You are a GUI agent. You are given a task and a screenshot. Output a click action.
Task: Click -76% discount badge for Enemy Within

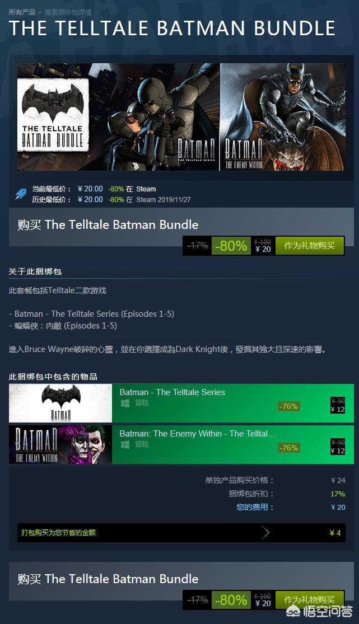tap(289, 448)
